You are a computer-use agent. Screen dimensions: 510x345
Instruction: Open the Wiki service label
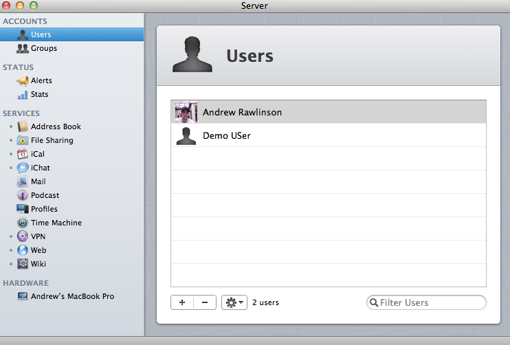pyautogui.click(x=38, y=264)
